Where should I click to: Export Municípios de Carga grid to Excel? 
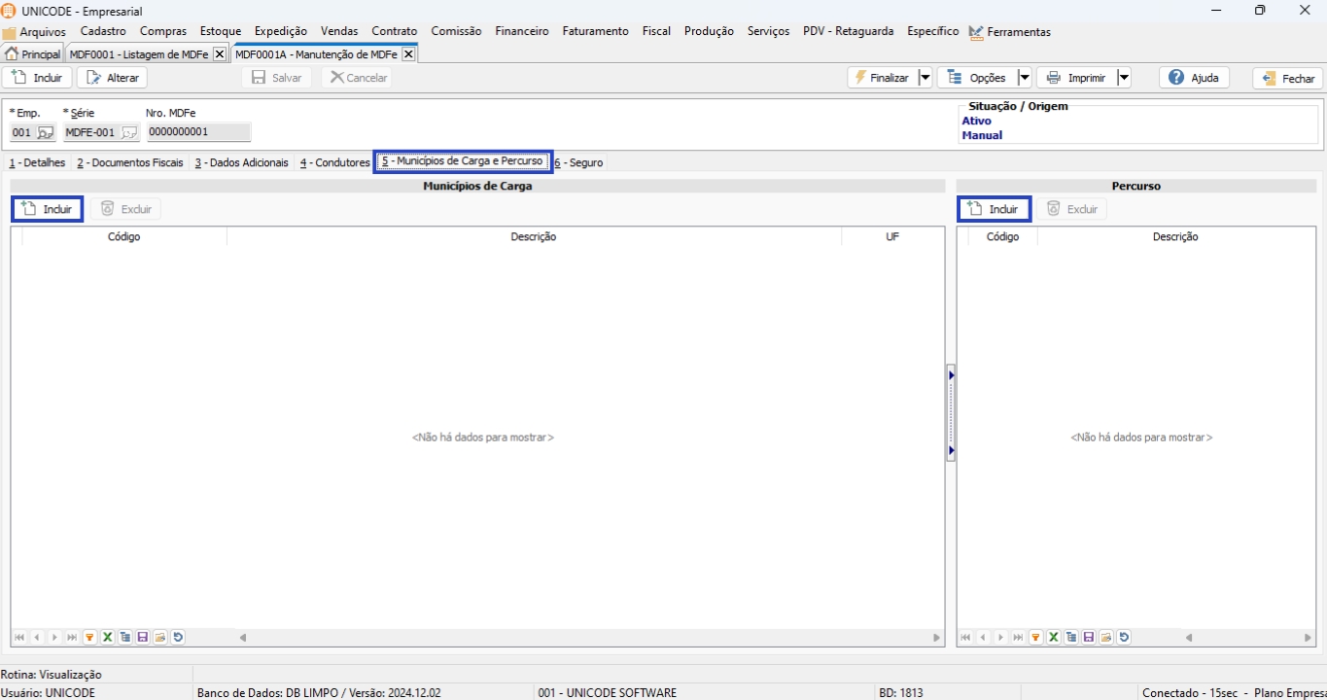(x=108, y=638)
